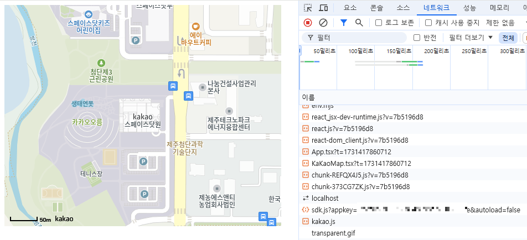Screen dimensions: 527x240
Task: Select the react_jsx-dev-runtime.js?v=7b5196d8 request
Action: pos(413,117)
